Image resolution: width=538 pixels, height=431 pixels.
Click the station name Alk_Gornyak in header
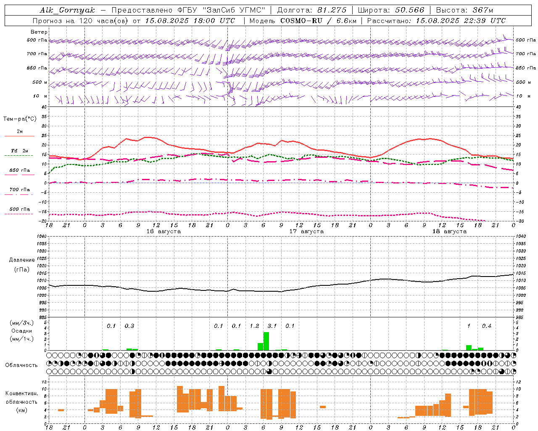pos(68,10)
